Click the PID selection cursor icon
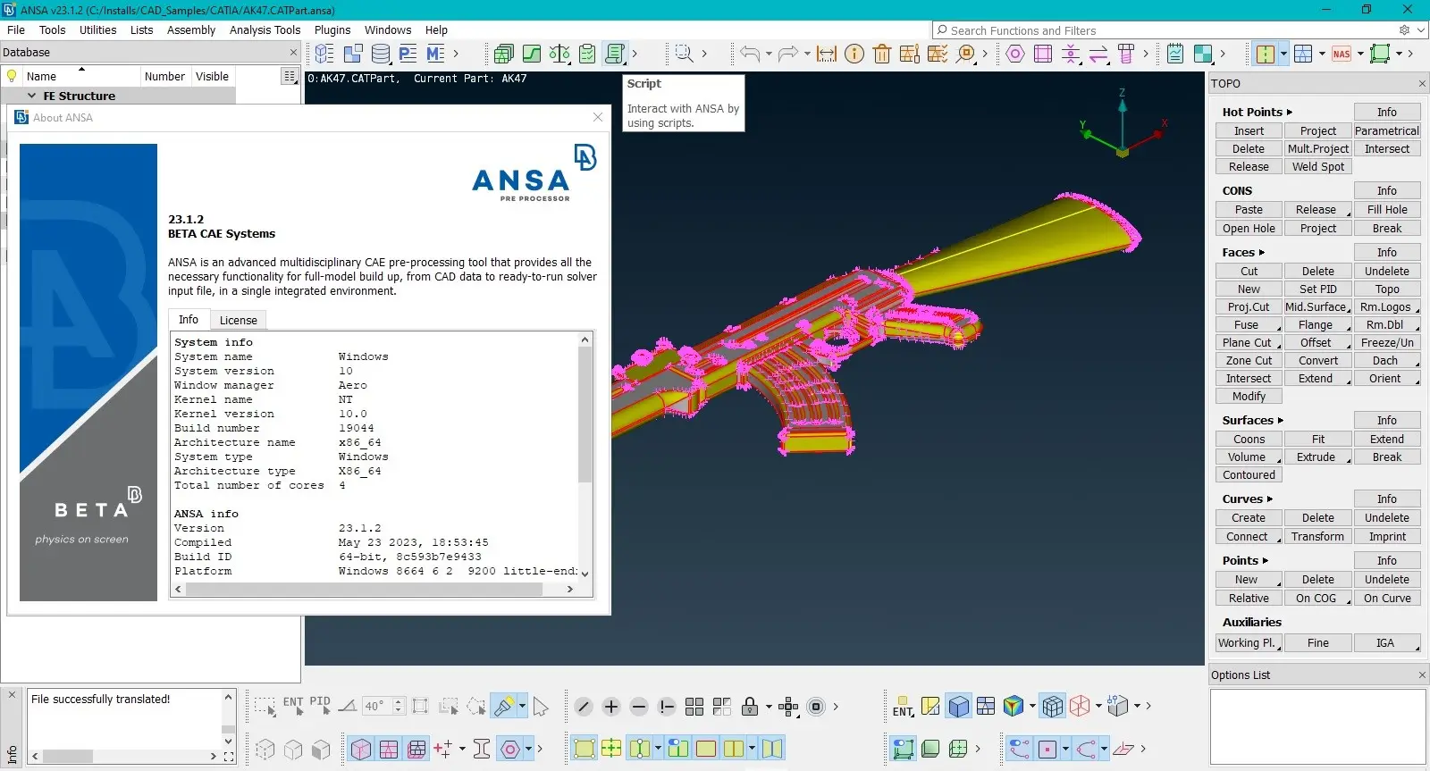The height and width of the screenshot is (771, 1430). tap(320, 707)
